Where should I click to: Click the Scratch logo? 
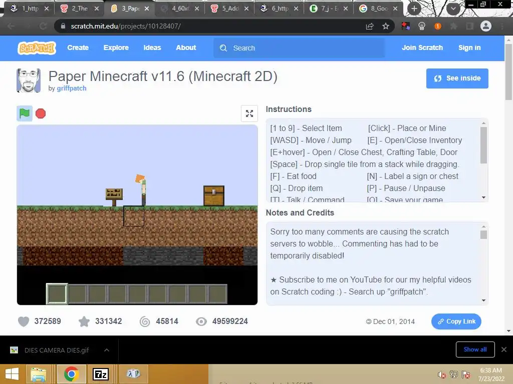(x=37, y=48)
